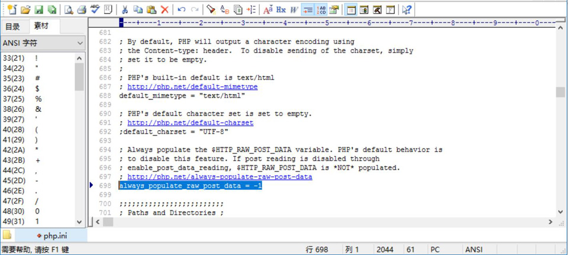Toggle full screen F icon
Viewport: 568px width, 255px height.
pos(390,9)
